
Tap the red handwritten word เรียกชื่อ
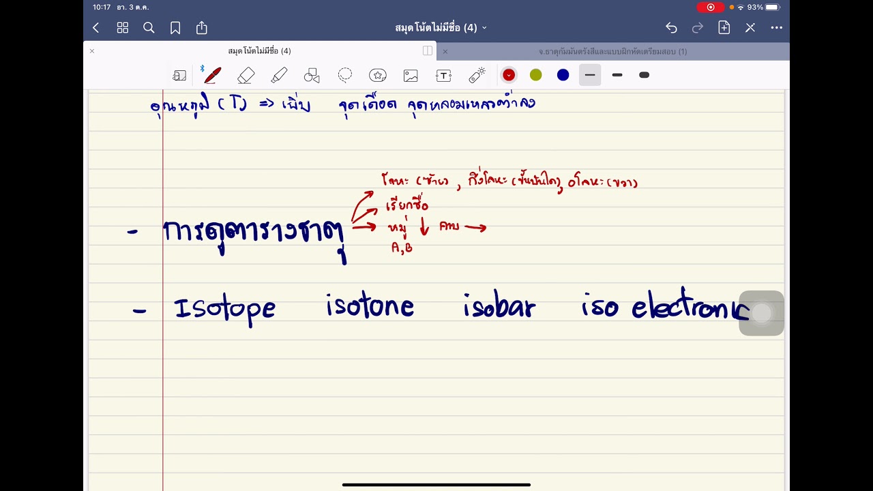(406, 205)
